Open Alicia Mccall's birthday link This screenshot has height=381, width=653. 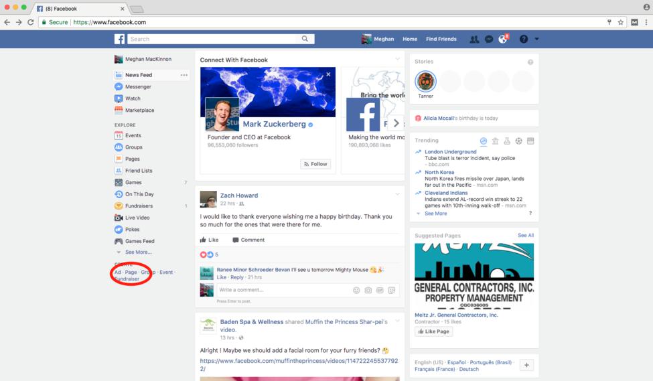pos(439,119)
